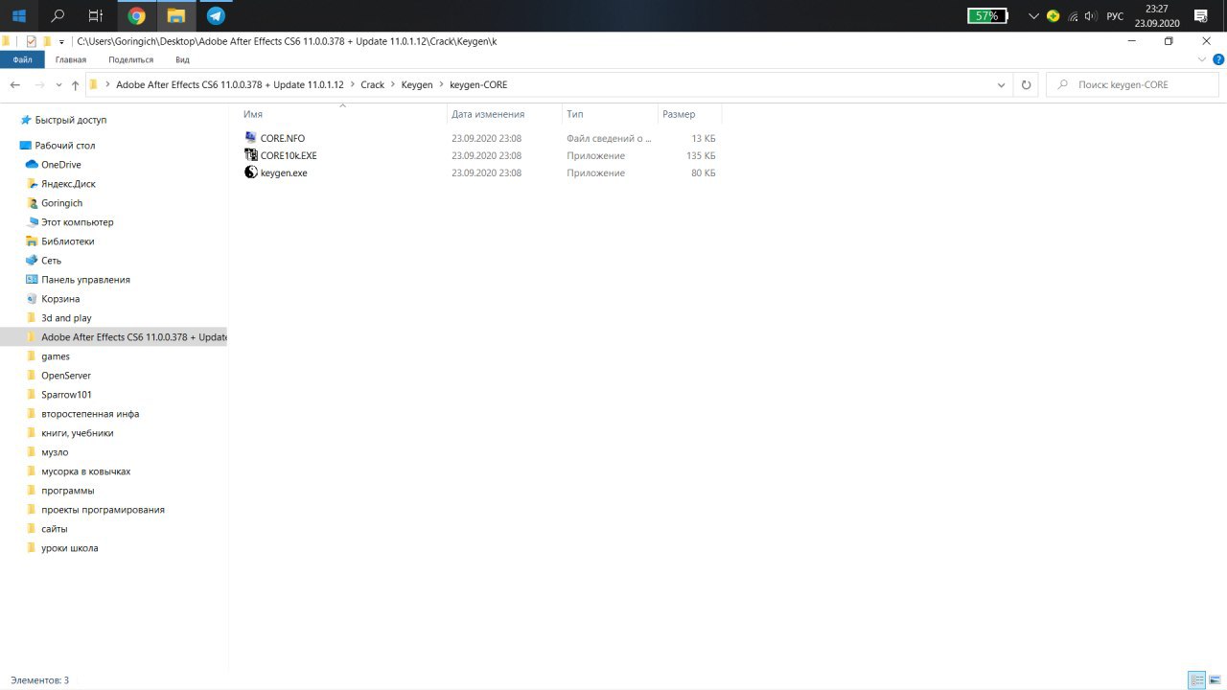Navigate forward with right arrow
The width and height of the screenshot is (1227, 690).
tap(40, 84)
